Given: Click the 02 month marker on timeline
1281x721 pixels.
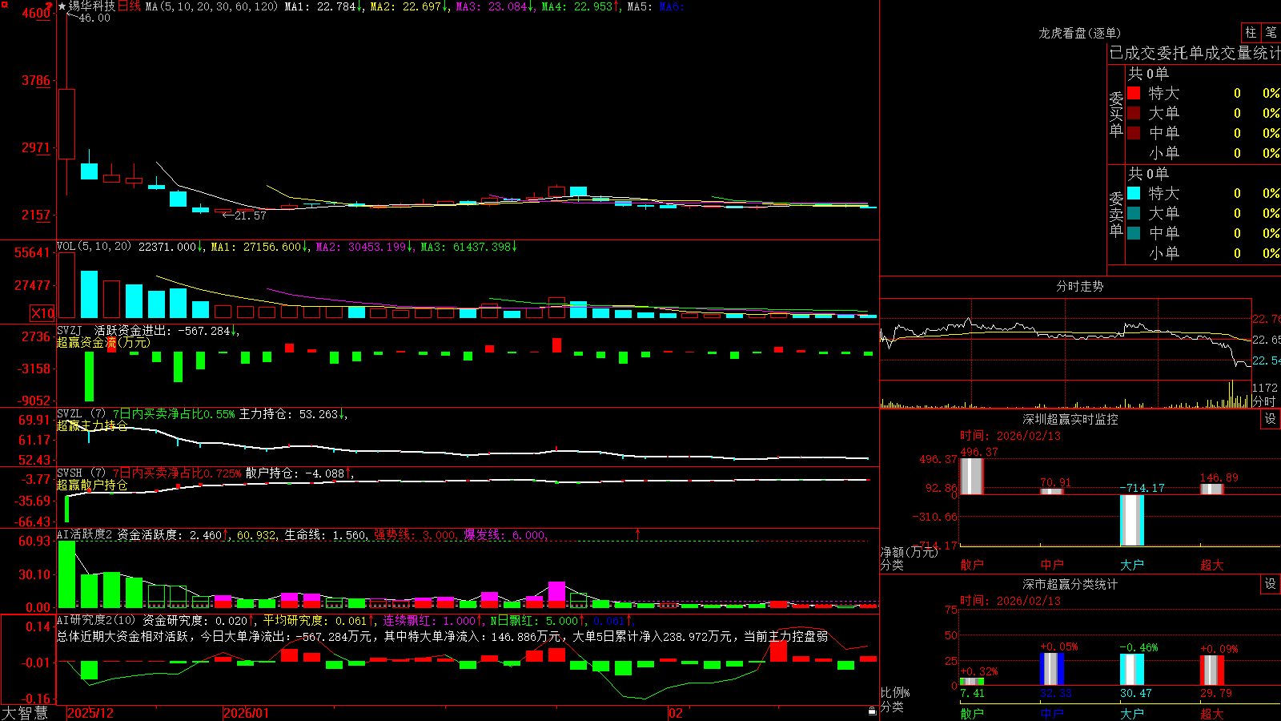Looking at the screenshot, I should 676,713.
